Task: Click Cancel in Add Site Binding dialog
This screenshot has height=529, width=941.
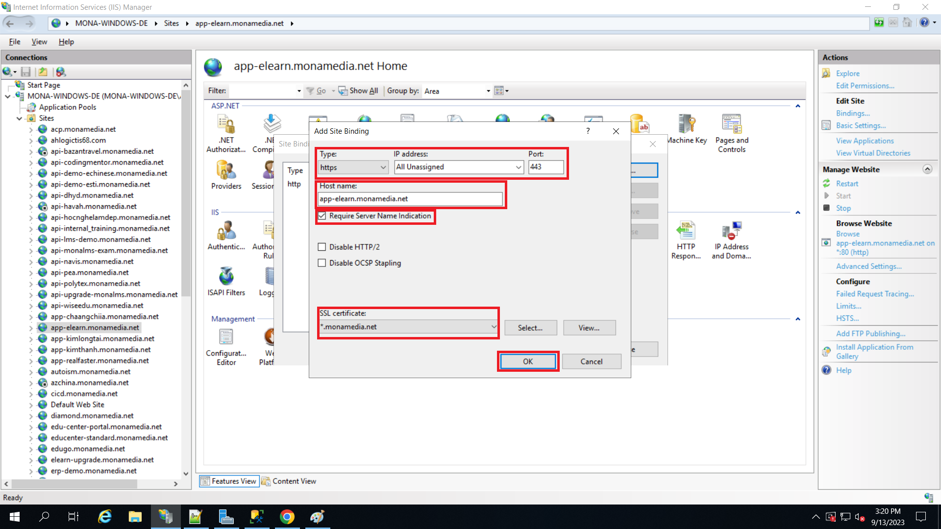Action: tap(592, 361)
